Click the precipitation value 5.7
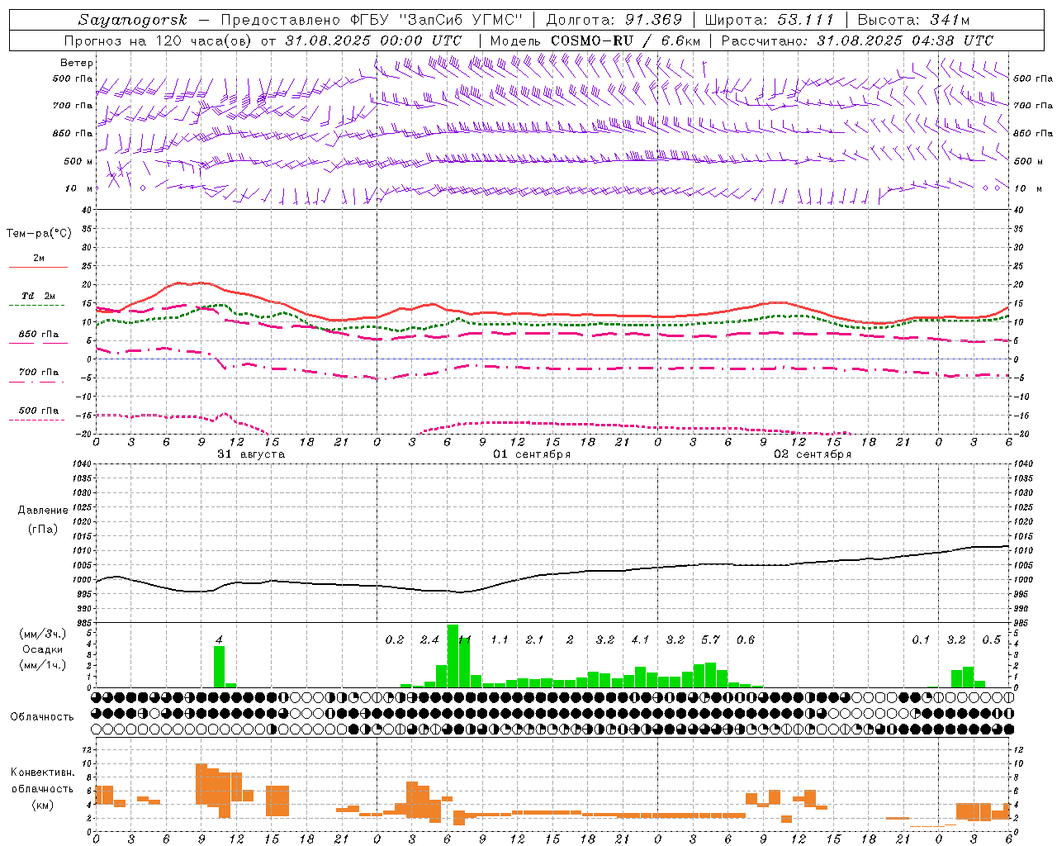1057x846 pixels. pos(710,639)
